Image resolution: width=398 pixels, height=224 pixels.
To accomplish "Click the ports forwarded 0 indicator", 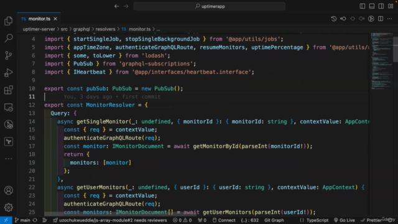I will pyautogui.click(x=202, y=220).
